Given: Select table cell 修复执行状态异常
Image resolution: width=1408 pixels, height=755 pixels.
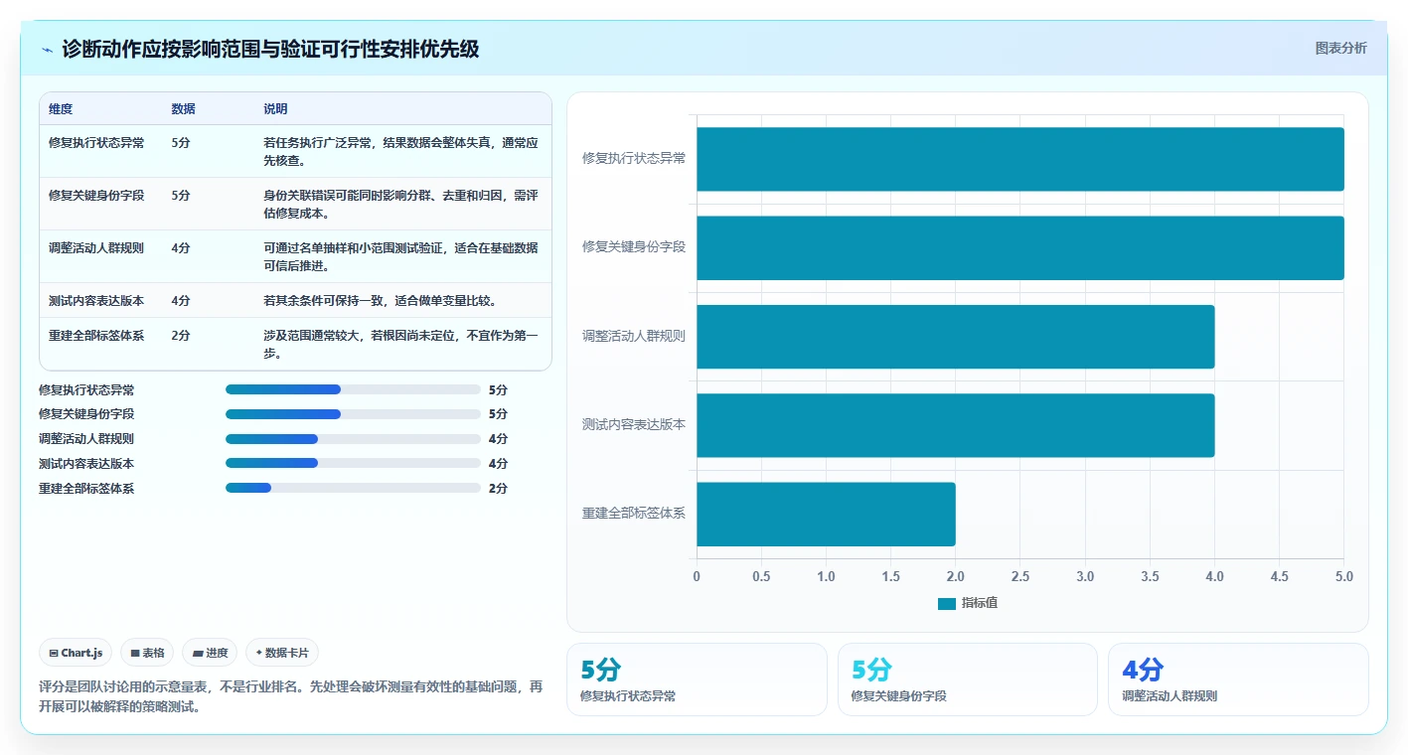Looking at the screenshot, I should click(96, 143).
